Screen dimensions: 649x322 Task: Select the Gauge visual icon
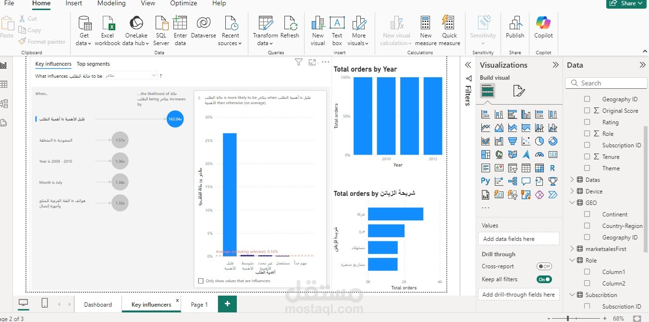coord(539,155)
